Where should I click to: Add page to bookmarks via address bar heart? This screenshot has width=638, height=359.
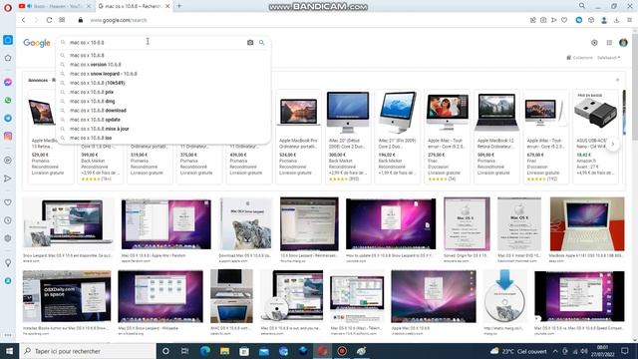(564, 20)
